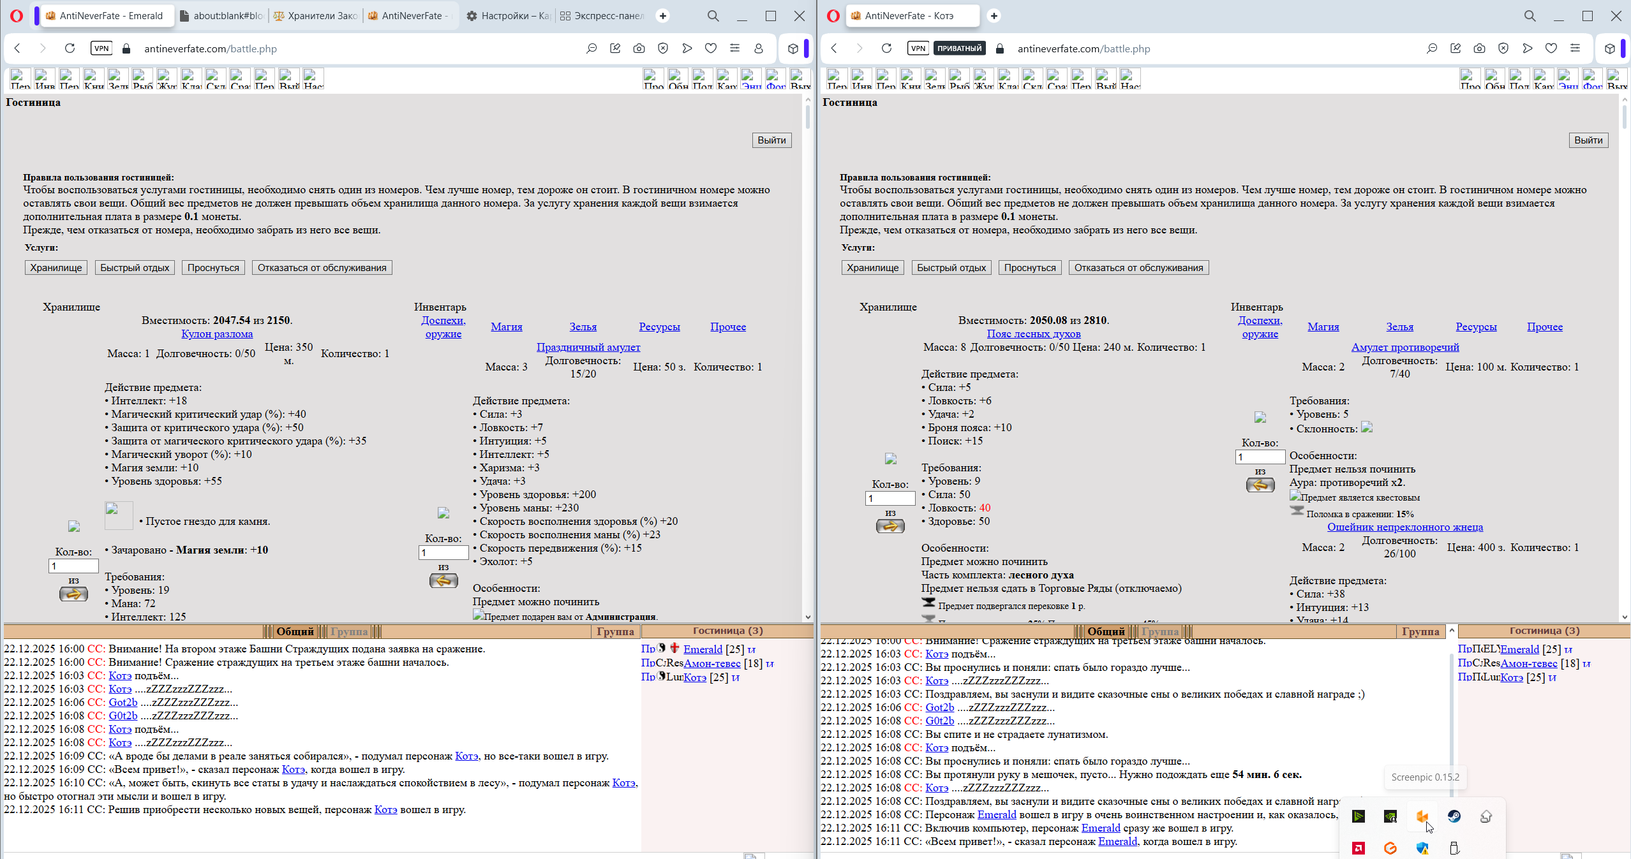Click the move-to-storage arrow under Праздничный амулет
The image size is (1631, 859).
[443, 581]
